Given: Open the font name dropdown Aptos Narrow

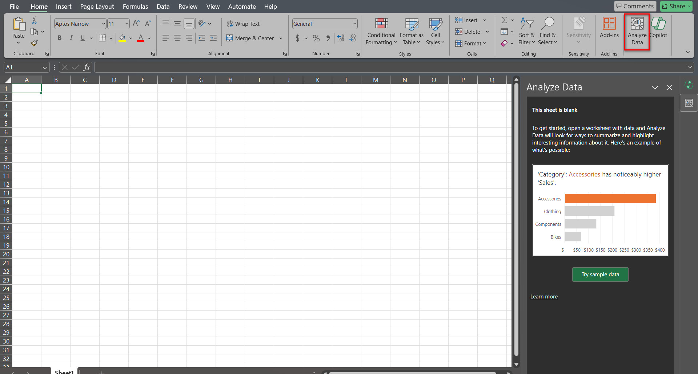Looking at the screenshot, I should tap(103, 24).
